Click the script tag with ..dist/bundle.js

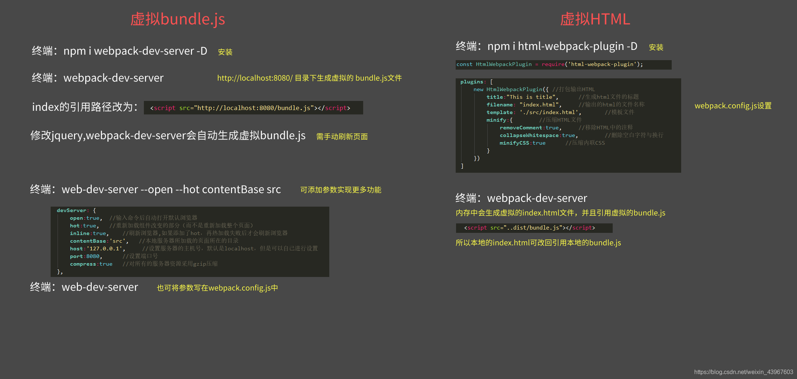pyautogui.click(x=530, y=228)
